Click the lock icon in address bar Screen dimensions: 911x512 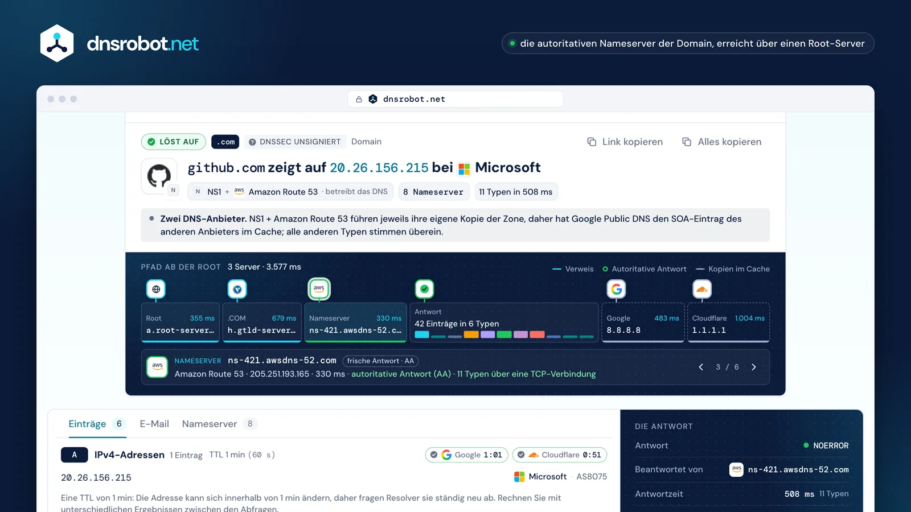(359, 99)
